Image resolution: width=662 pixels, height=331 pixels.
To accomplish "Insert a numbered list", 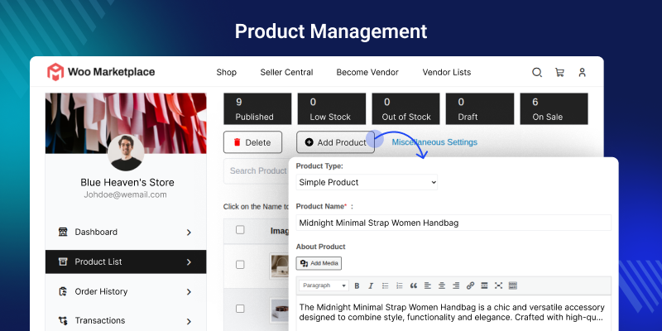I will pyautogui.click(x=400, y=285).
